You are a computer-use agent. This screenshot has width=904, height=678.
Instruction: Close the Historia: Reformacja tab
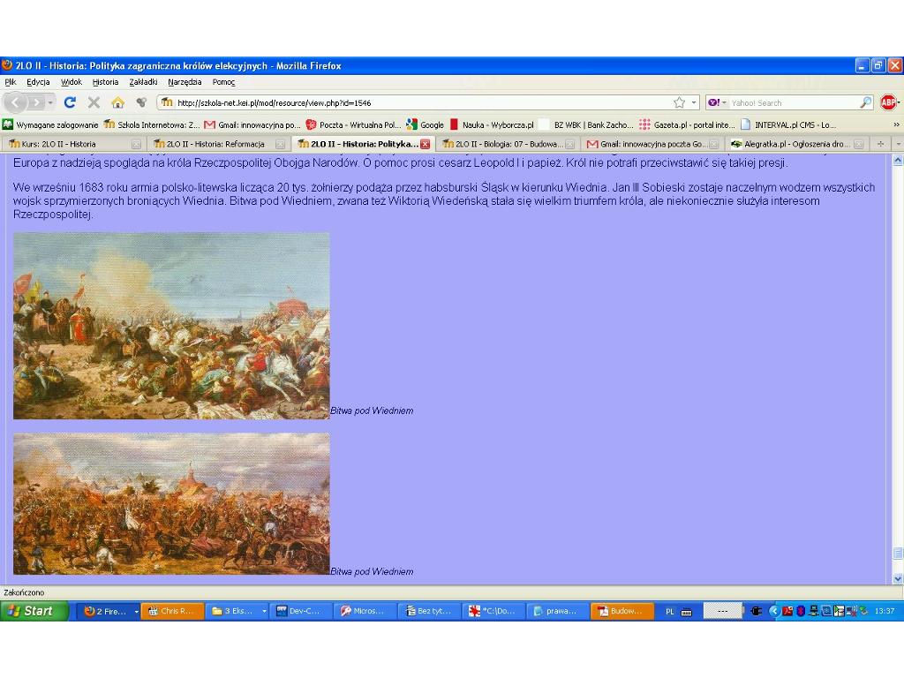[x=280, y=144]
